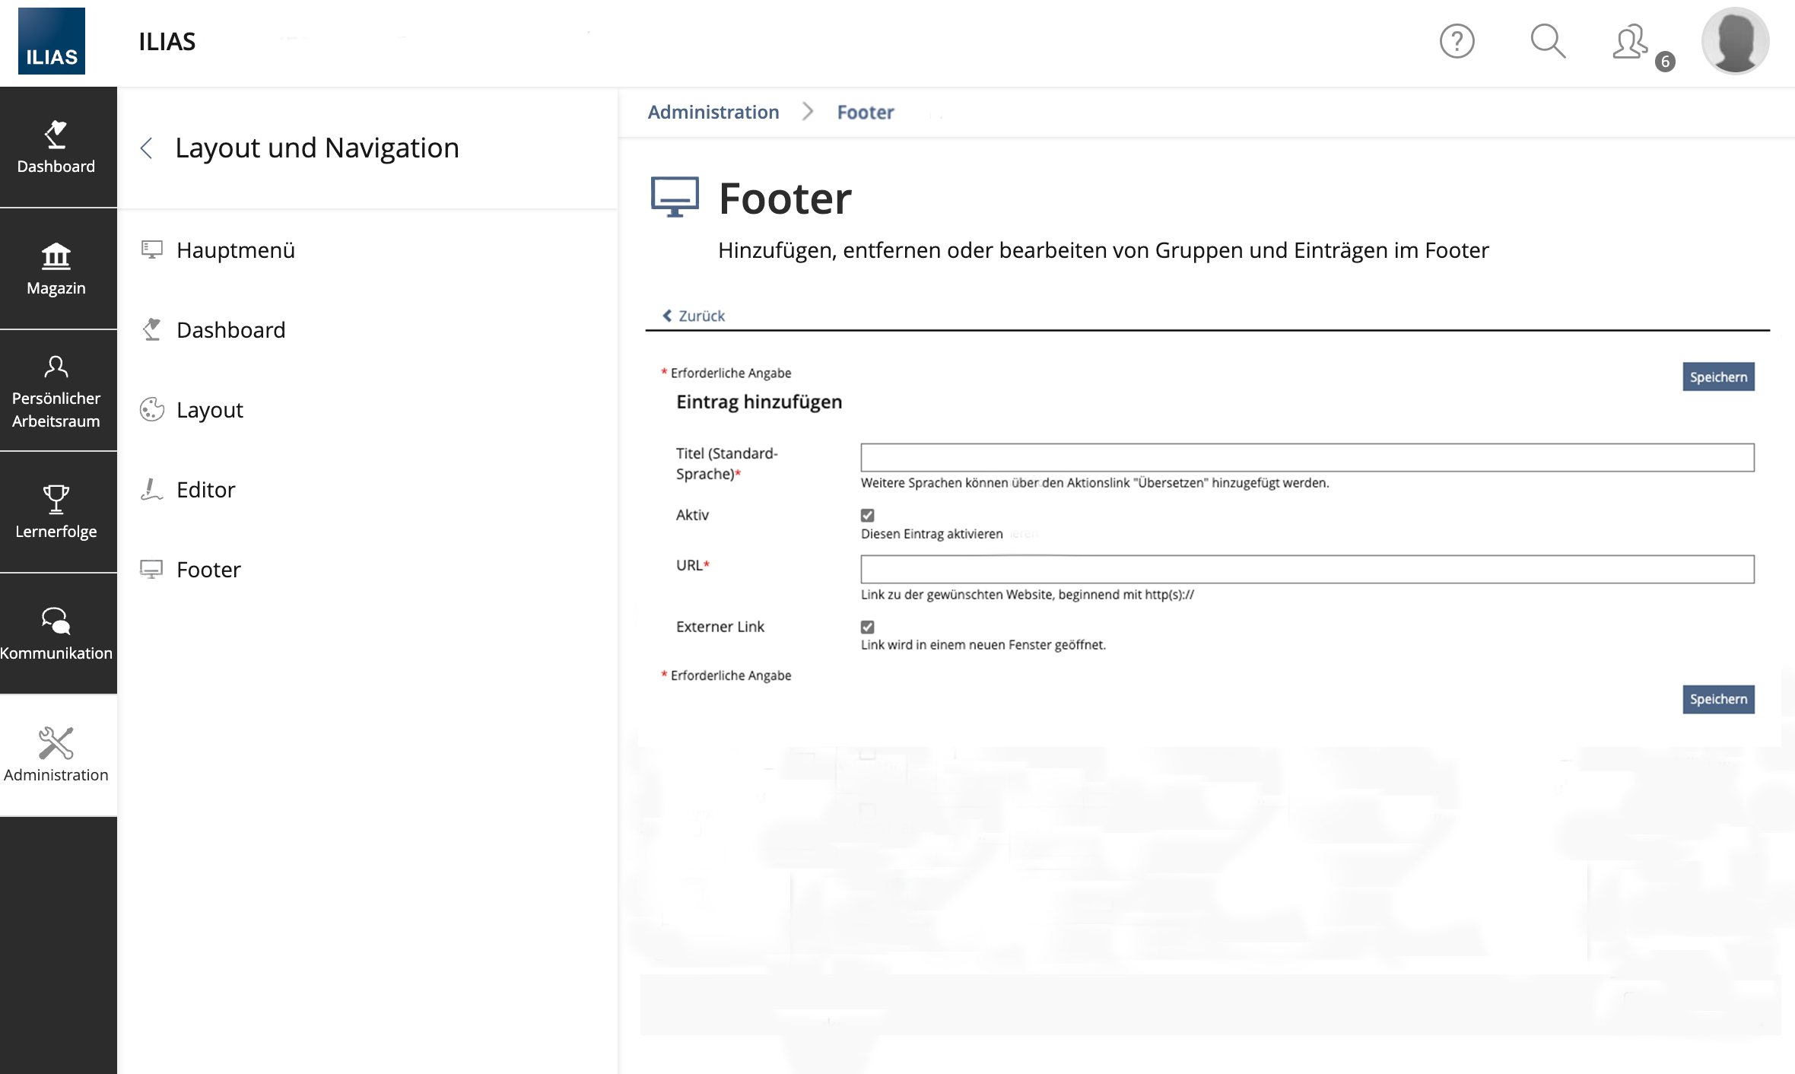Image resolution: width=1795 pixels, height=1074 pixels.
Task: Focus the Titel (Standard-Sprache) input field
Action: click(x=1307, y=457)
